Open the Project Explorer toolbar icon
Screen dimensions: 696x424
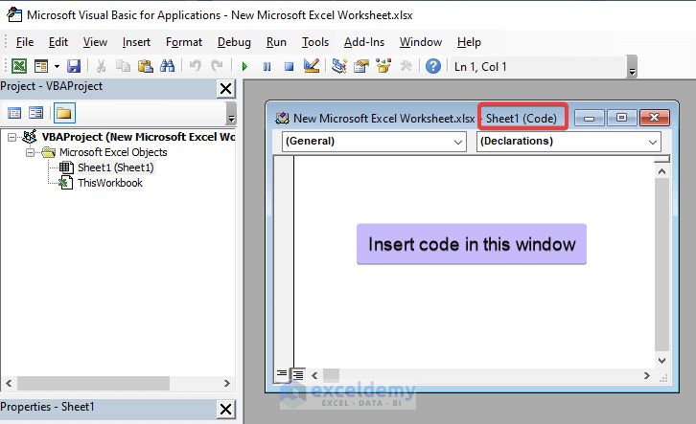339,66
